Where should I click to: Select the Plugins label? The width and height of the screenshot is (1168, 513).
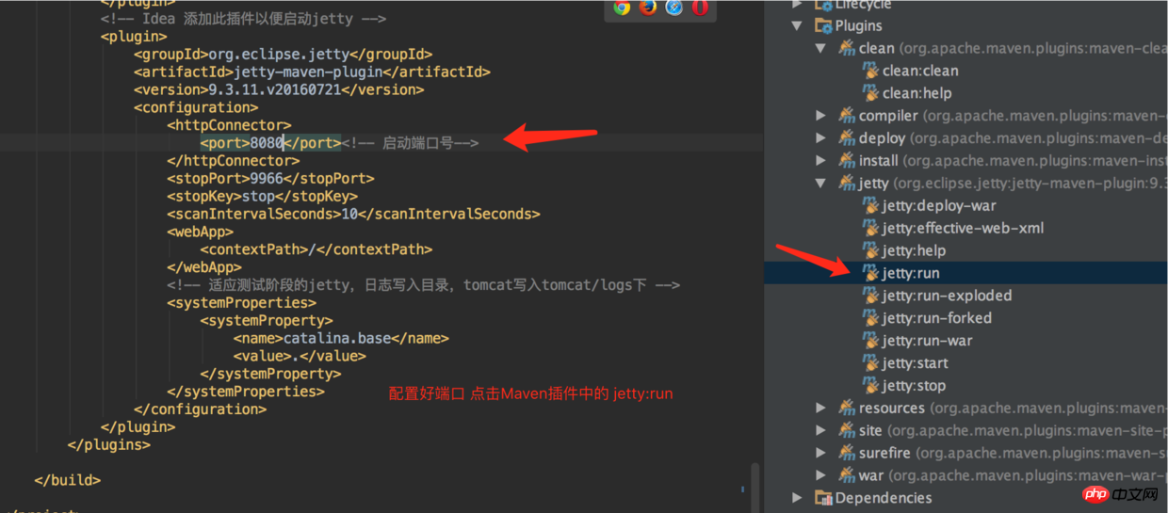coord(859,25)
